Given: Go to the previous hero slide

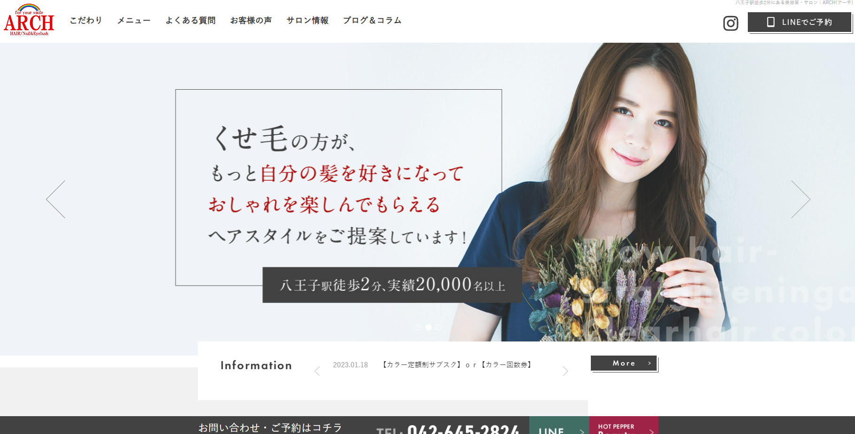Looking at the screenshot, I should 55,199.
